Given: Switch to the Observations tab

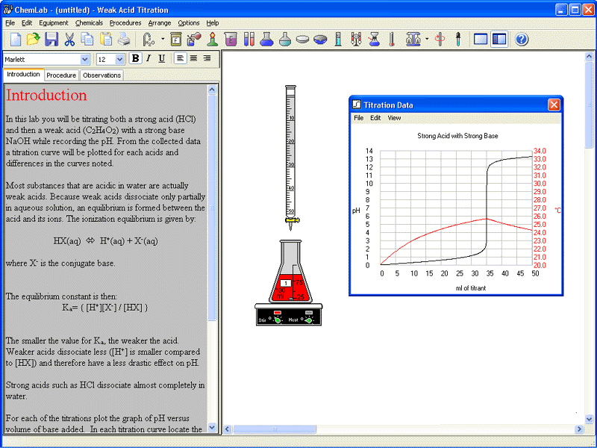Looking at the screenshot, I should tap(101, 75).
